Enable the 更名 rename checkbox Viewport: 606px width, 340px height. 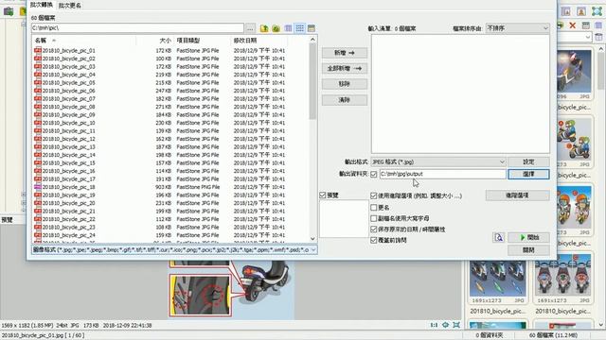point(374,208)
